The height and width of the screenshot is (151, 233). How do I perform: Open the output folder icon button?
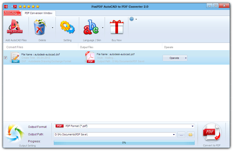[191, 134]
